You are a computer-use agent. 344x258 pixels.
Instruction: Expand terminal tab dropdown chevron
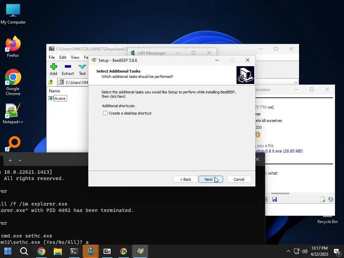coord(20,161)
